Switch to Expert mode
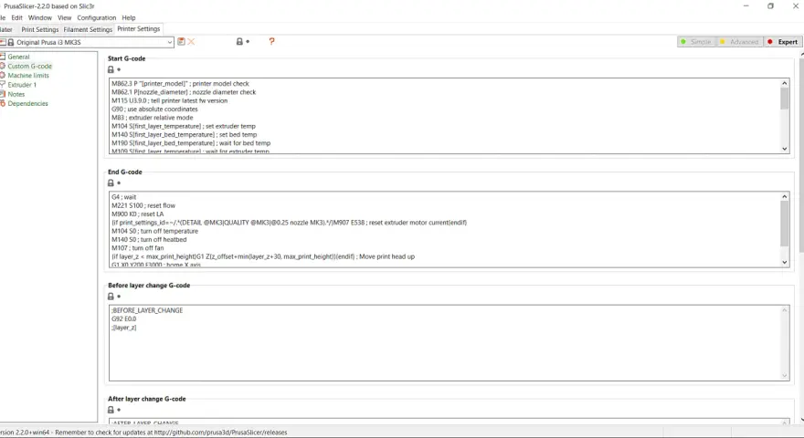Image resolution: width=804 pixels, height=438 pixels. tap(784, 42)
